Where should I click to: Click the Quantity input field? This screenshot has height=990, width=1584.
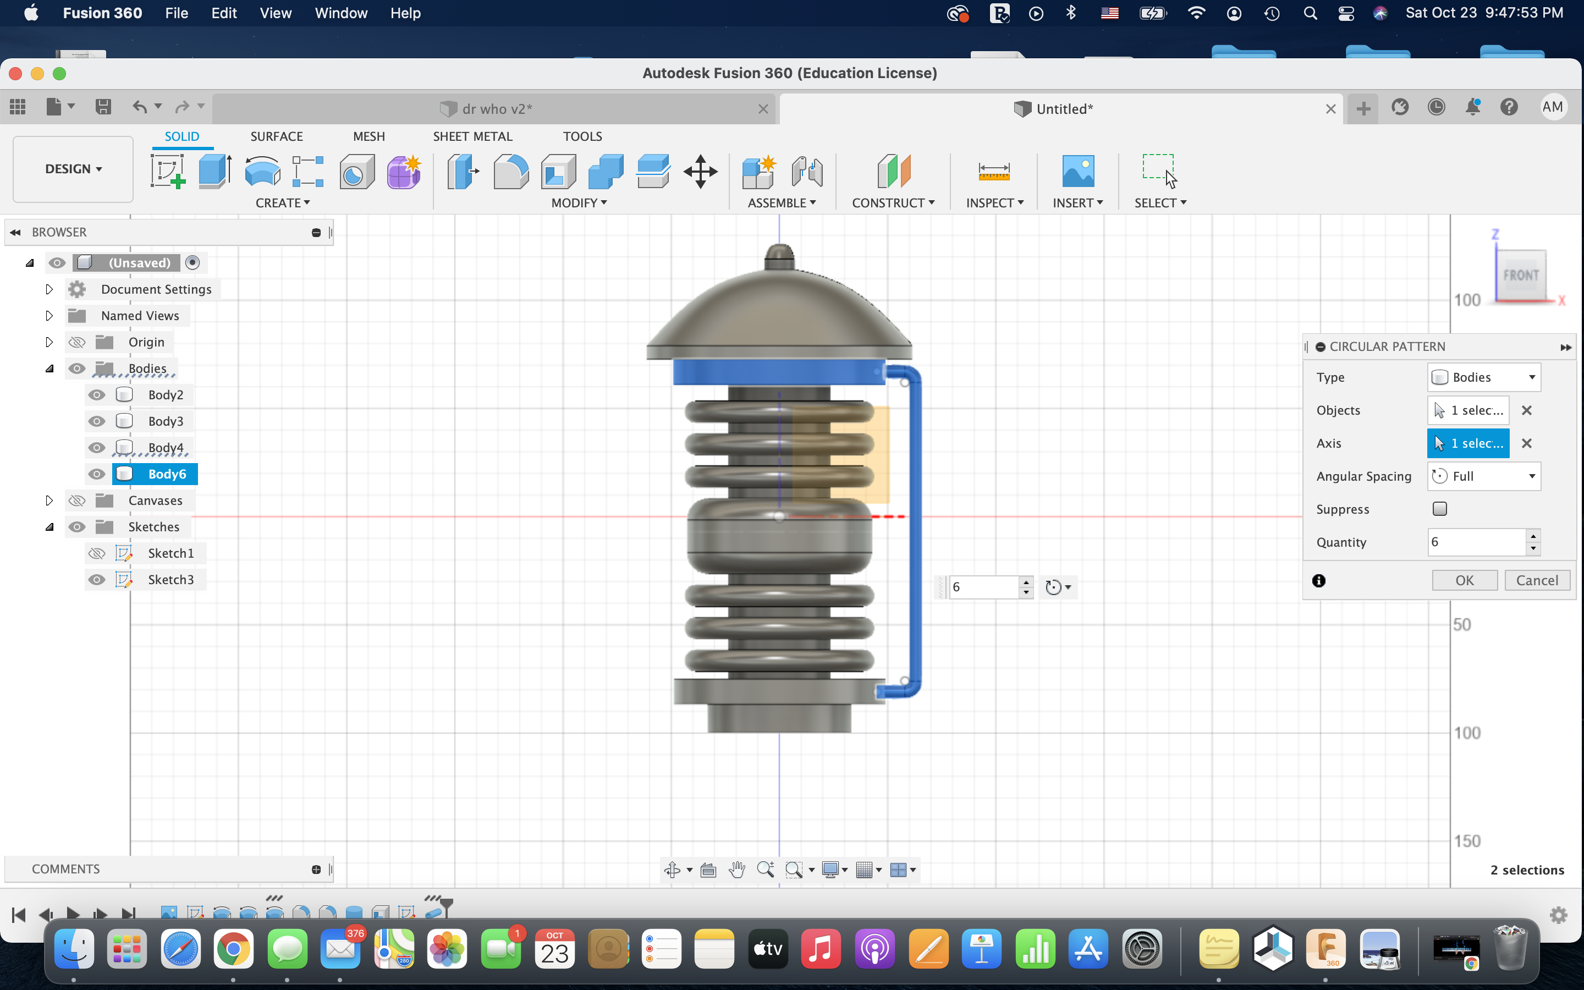(x=1477, y=542)
